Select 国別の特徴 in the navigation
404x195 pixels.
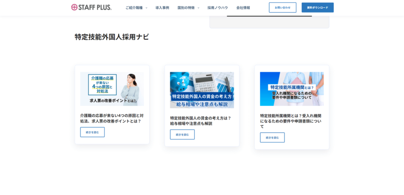pyautogui.click(x=186, y=8)
